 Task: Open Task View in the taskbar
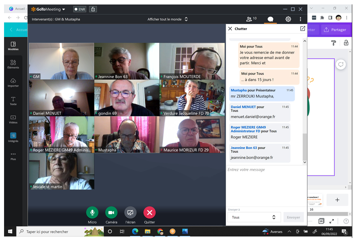click(x=122, y=231)
